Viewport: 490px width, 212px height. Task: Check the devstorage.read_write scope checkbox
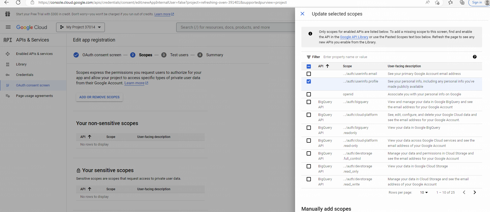pos(309,179)
